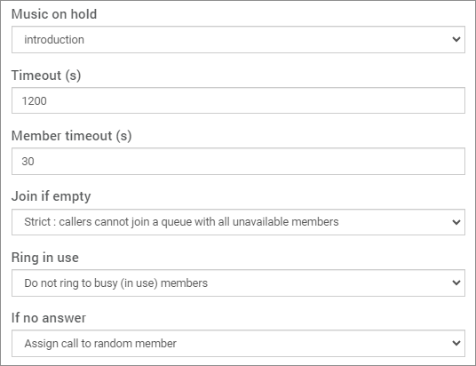The image size is (476, 366).
Task: Click the chevron arrow beside introduction
Action: [456, 39]
